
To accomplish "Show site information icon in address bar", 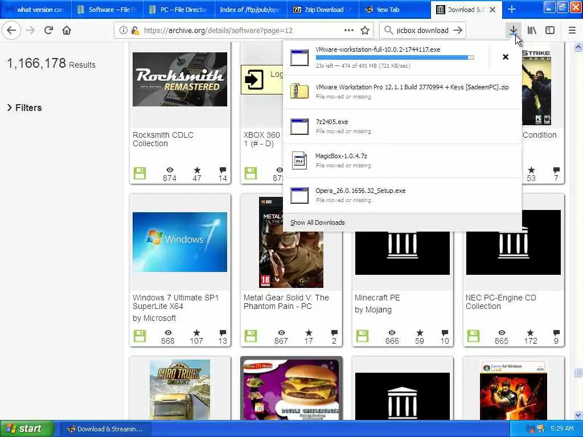I will [123, 31].
